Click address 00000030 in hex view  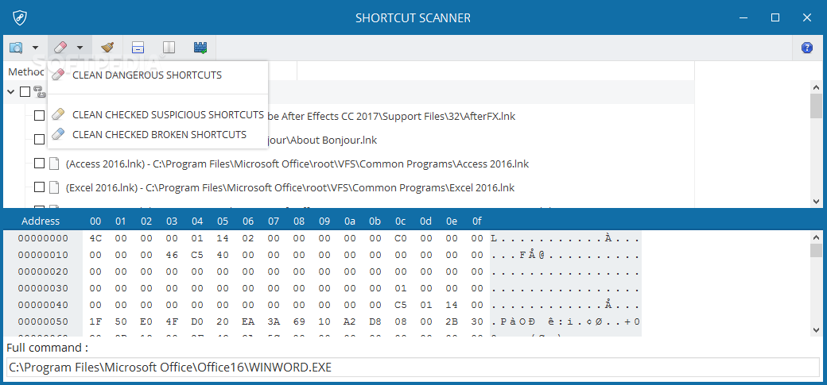[43, 288]
